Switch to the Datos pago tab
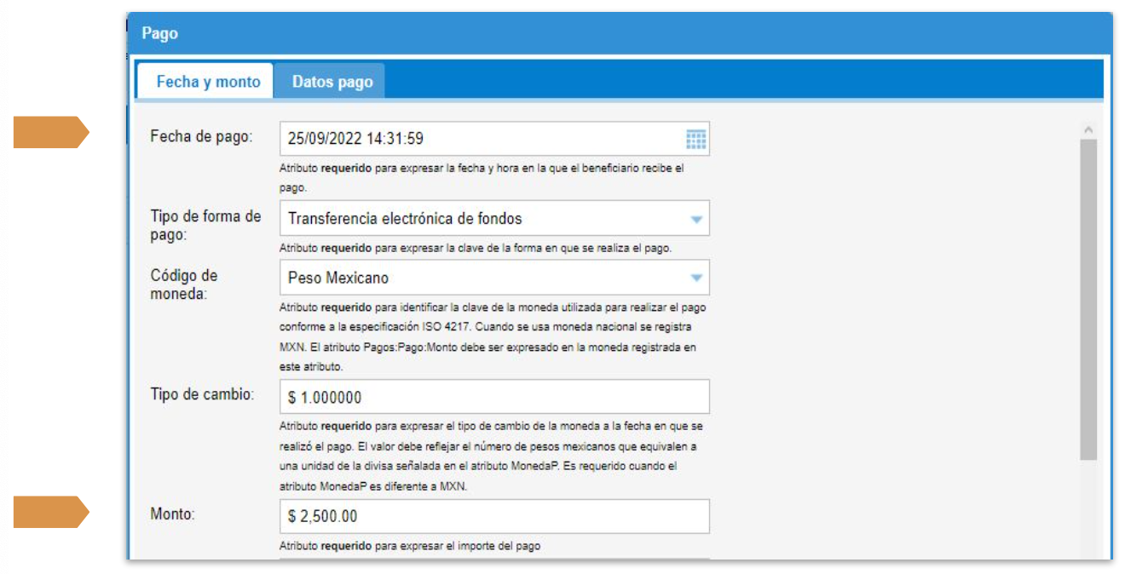The image size is (1125, 574). tap(332, 83)
